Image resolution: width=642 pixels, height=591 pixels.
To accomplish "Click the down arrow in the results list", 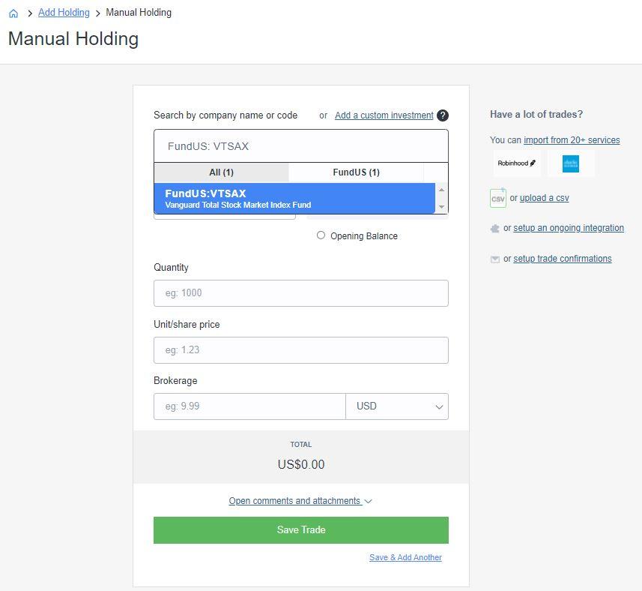I will coord(442,206).
